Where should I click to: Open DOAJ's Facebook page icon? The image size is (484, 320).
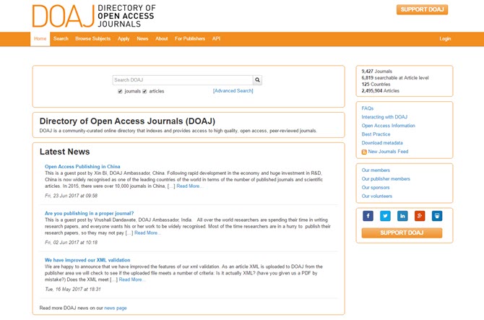368,216
